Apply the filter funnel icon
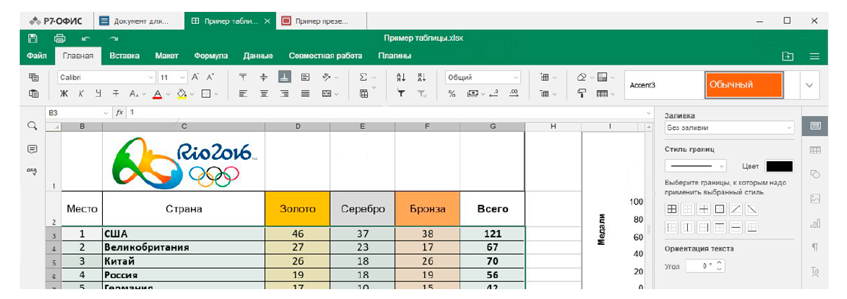This screenshot has width=847, height=299. click(x=401, y=93)
